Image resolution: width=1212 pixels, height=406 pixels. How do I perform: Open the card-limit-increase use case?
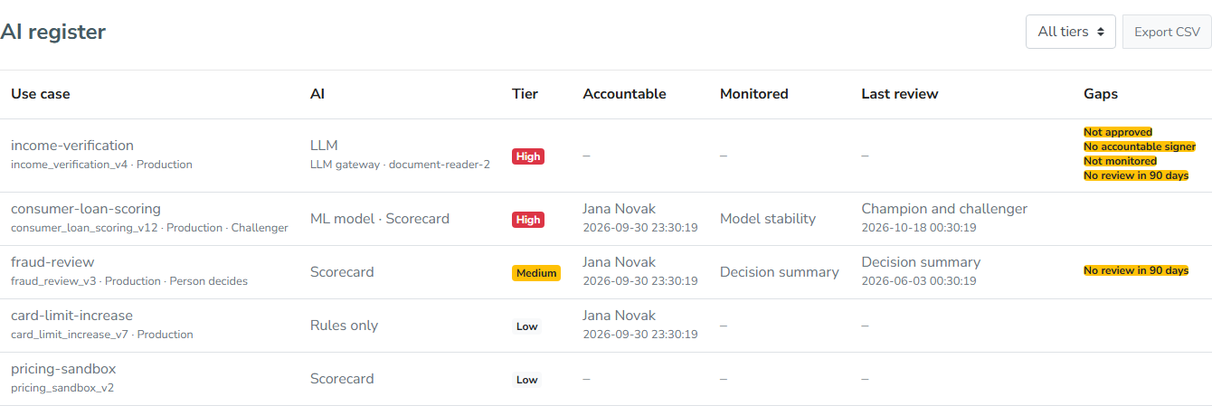coord(71,316)
